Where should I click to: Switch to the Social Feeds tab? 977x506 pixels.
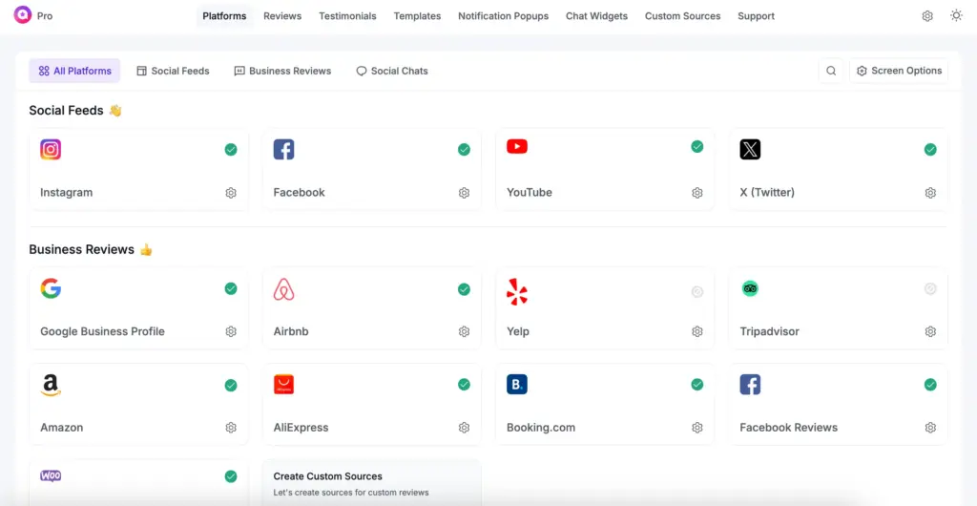coord(174,71)
